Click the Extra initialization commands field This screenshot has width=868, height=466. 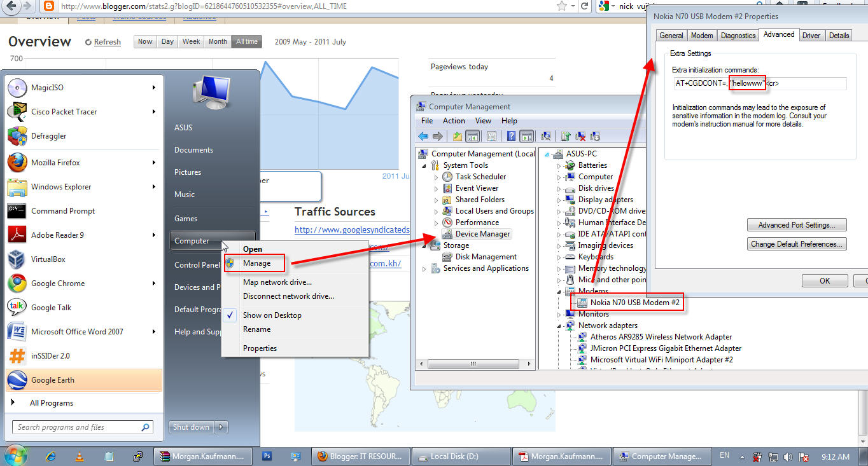[x=759, y=83]
